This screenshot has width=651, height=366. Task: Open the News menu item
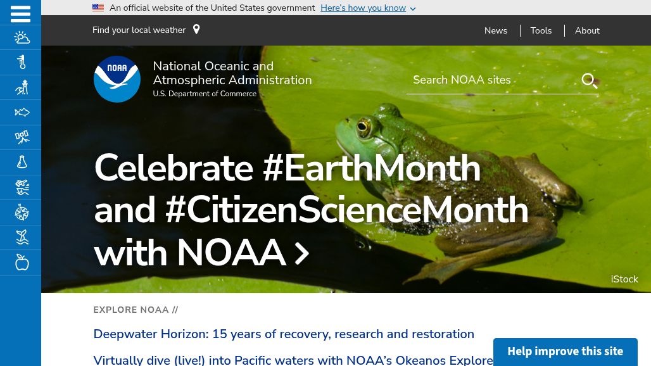[496, 30]
